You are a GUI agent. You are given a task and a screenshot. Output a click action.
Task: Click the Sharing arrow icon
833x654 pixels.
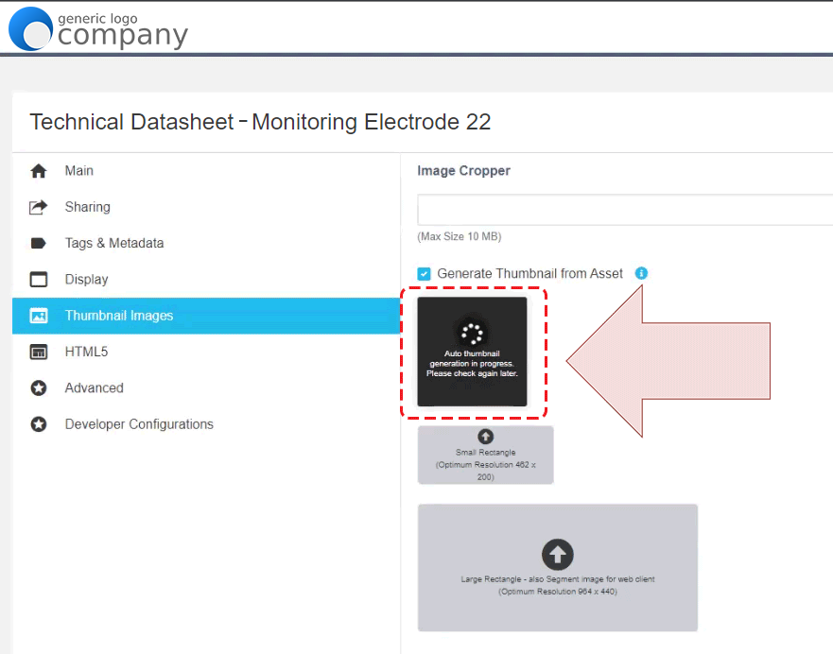pos(38,207)
